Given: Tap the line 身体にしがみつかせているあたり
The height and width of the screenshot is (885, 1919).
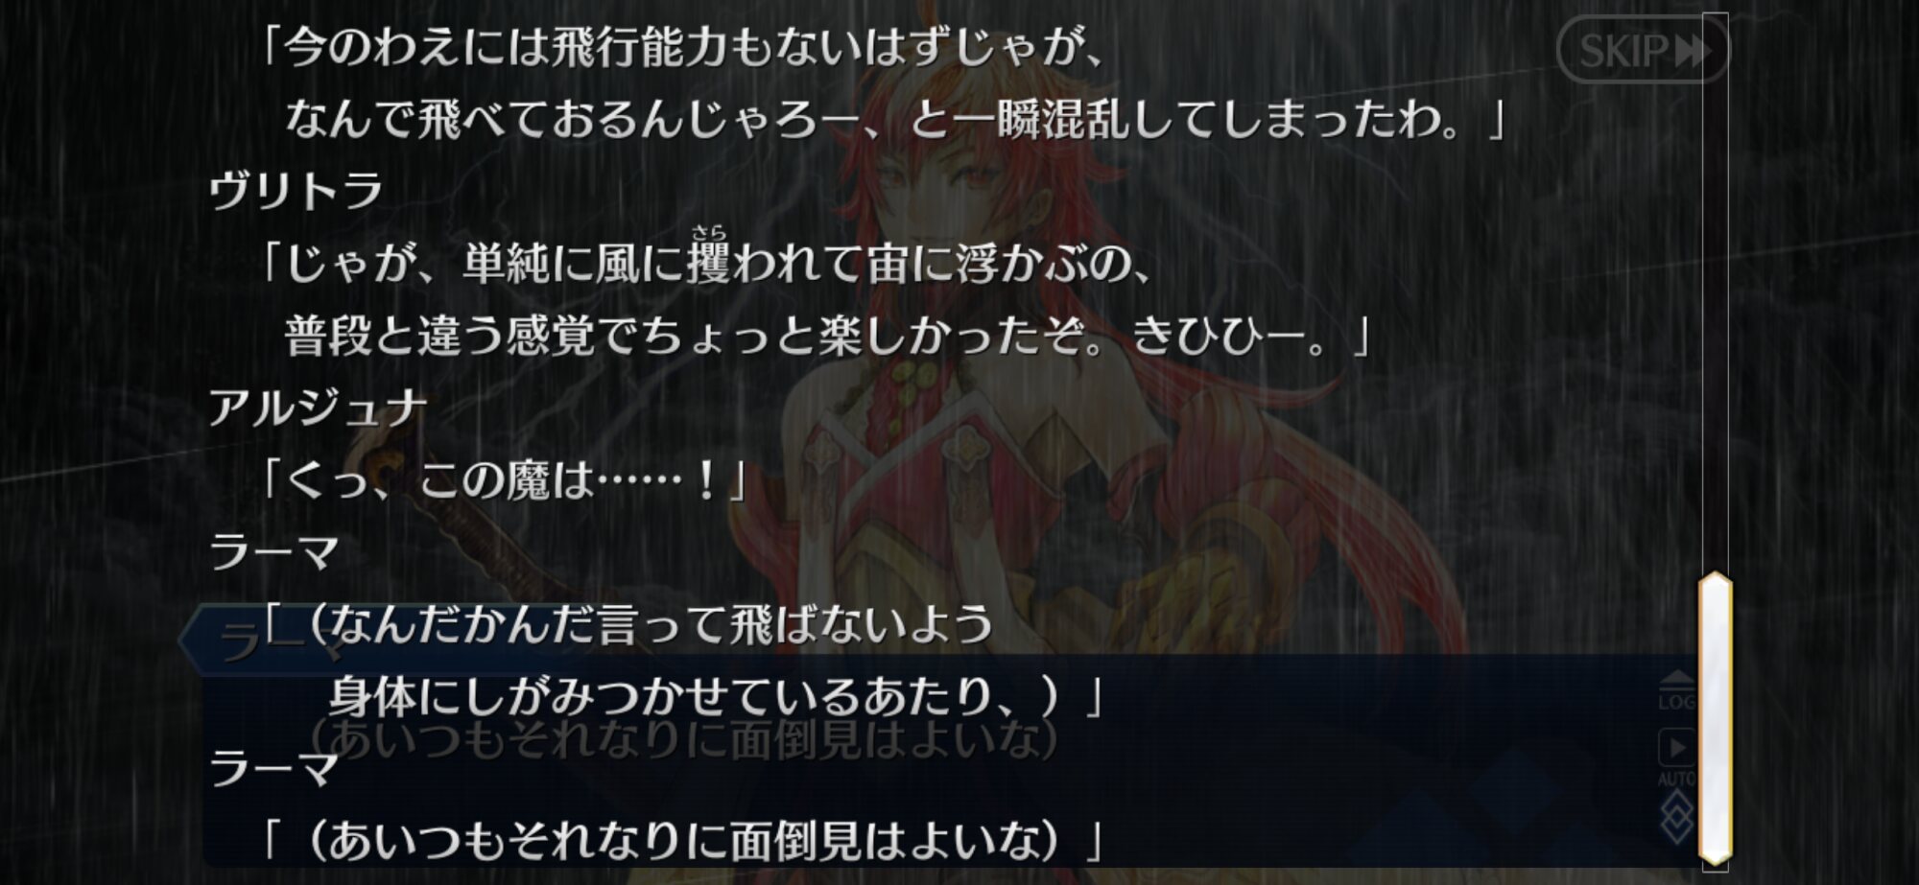Looking at the screenshot, I should coord(716,697).
